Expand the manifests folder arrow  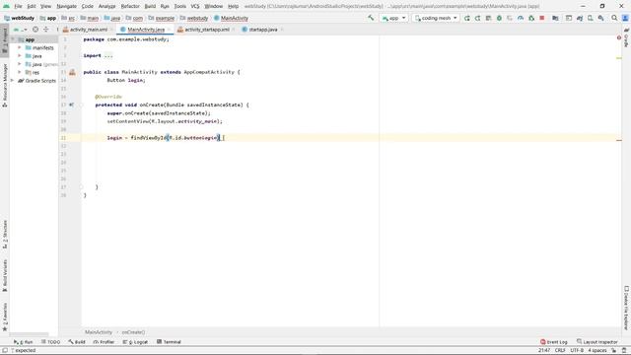(x=20, y=47)
